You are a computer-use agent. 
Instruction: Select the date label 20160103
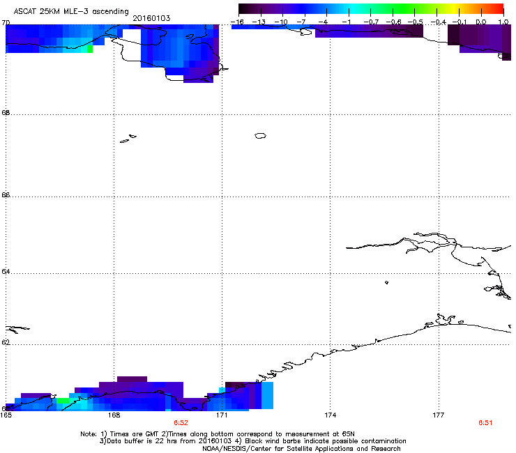pyautogui.click(x=151, y=18)
